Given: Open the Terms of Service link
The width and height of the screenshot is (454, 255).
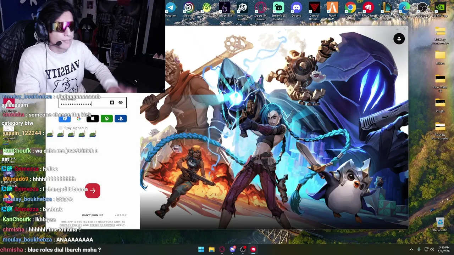Looking at the screenshot, I should pos(103,225).
